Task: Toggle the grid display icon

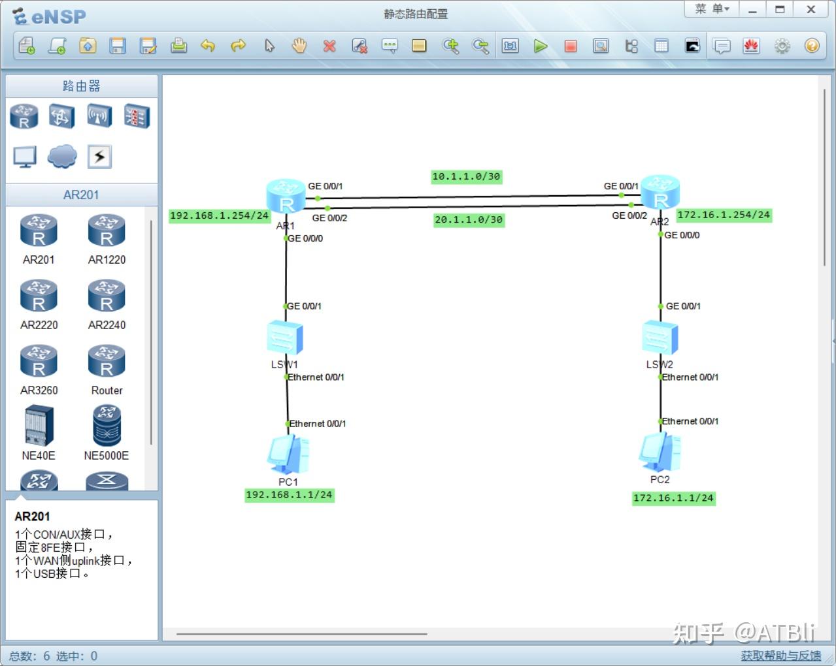Action: [661, 46]
